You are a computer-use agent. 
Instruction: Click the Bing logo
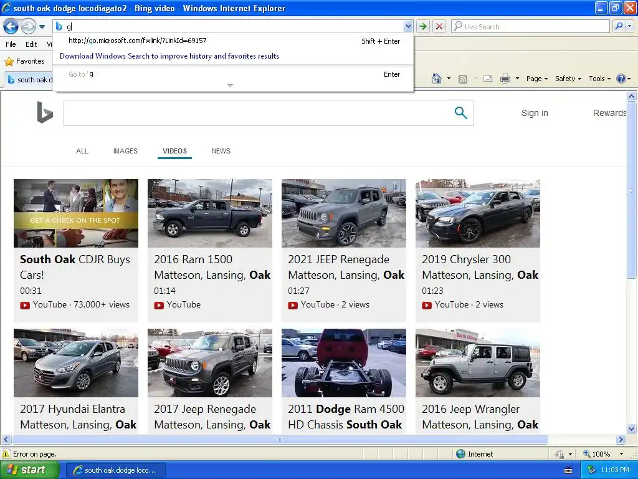tap(45, 112)
